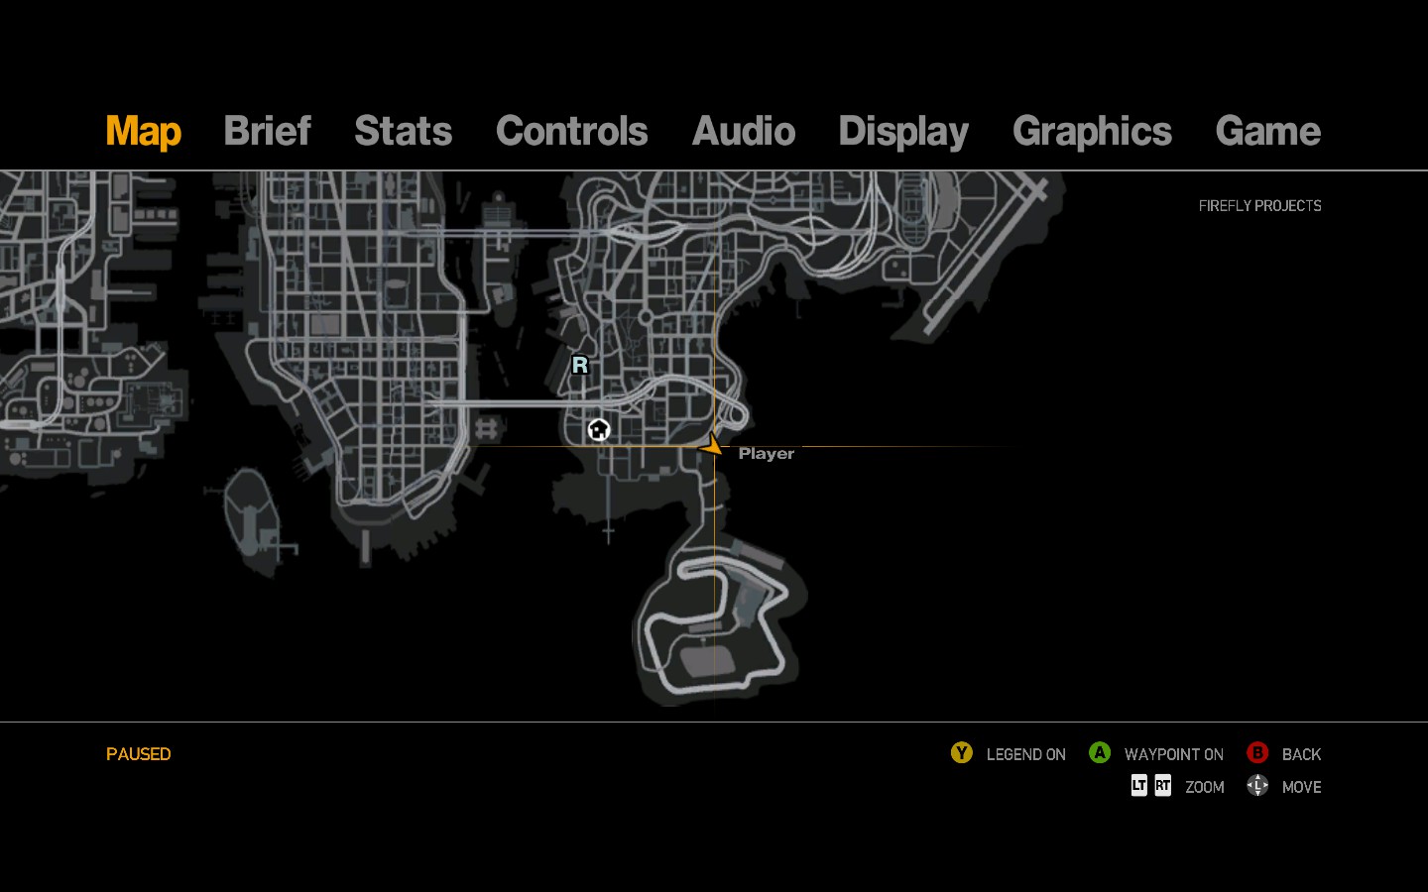The image size is (1428, 892).
Task: Select the safehouse icon on the map
Action: (x=598, y=429)
